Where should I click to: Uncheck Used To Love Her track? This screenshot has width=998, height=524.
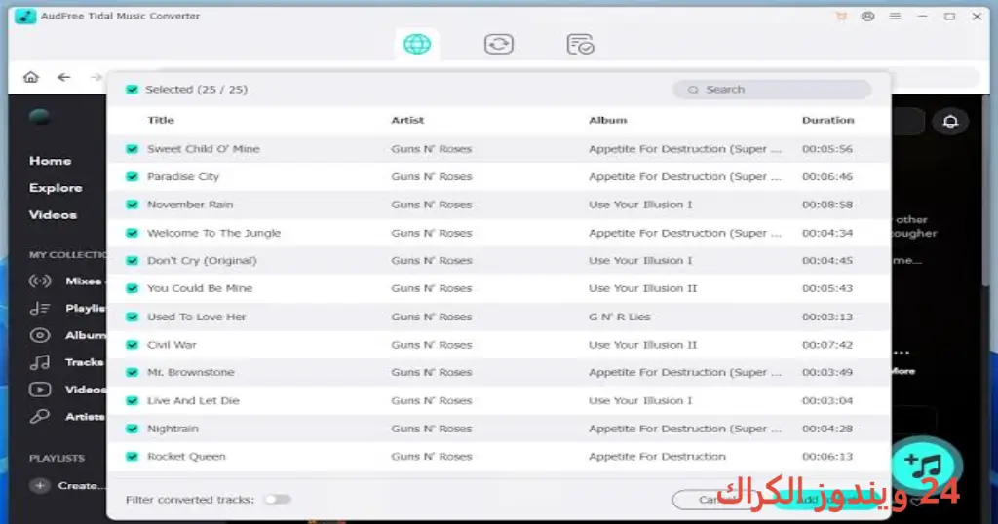click(x=132, y=317)
